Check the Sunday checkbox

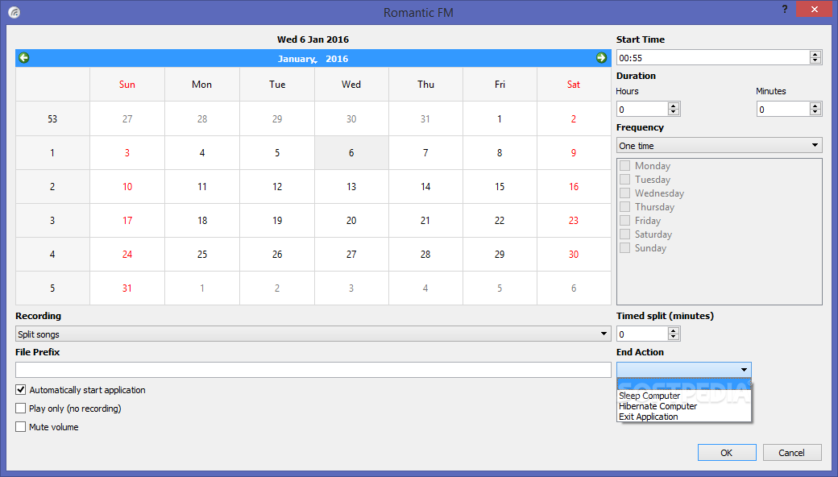point(624,248)
